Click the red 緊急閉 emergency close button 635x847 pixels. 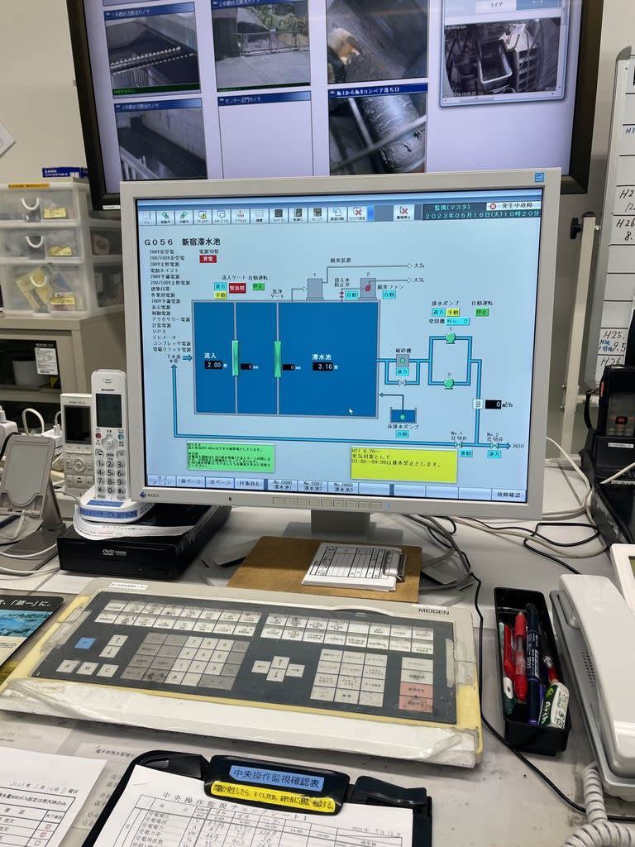pos(237,288)
